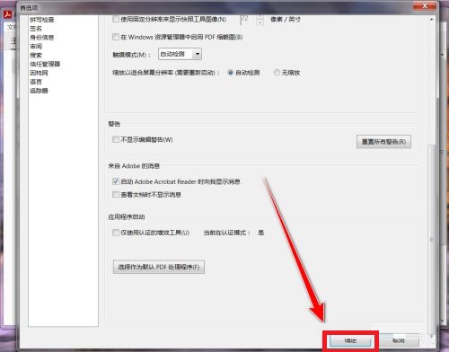This screenshot has width=449, height=352.
Task: Toggle 不显示编辑警告(W) checkbox
Action: coord(116,139)
